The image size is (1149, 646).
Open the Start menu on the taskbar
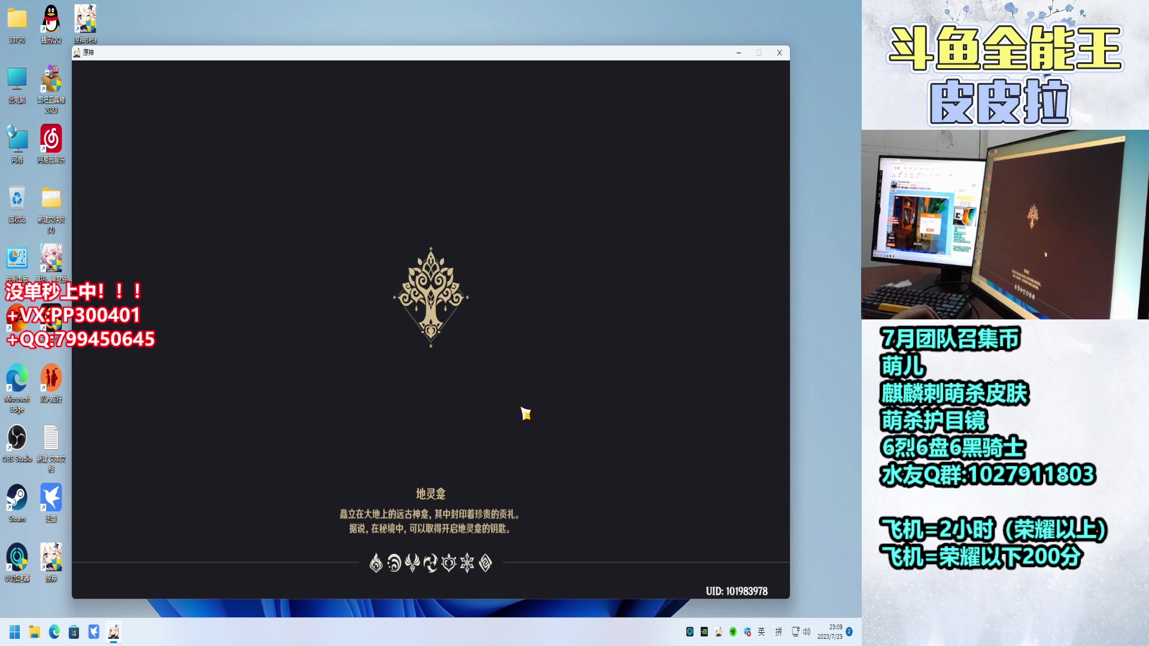14,632
